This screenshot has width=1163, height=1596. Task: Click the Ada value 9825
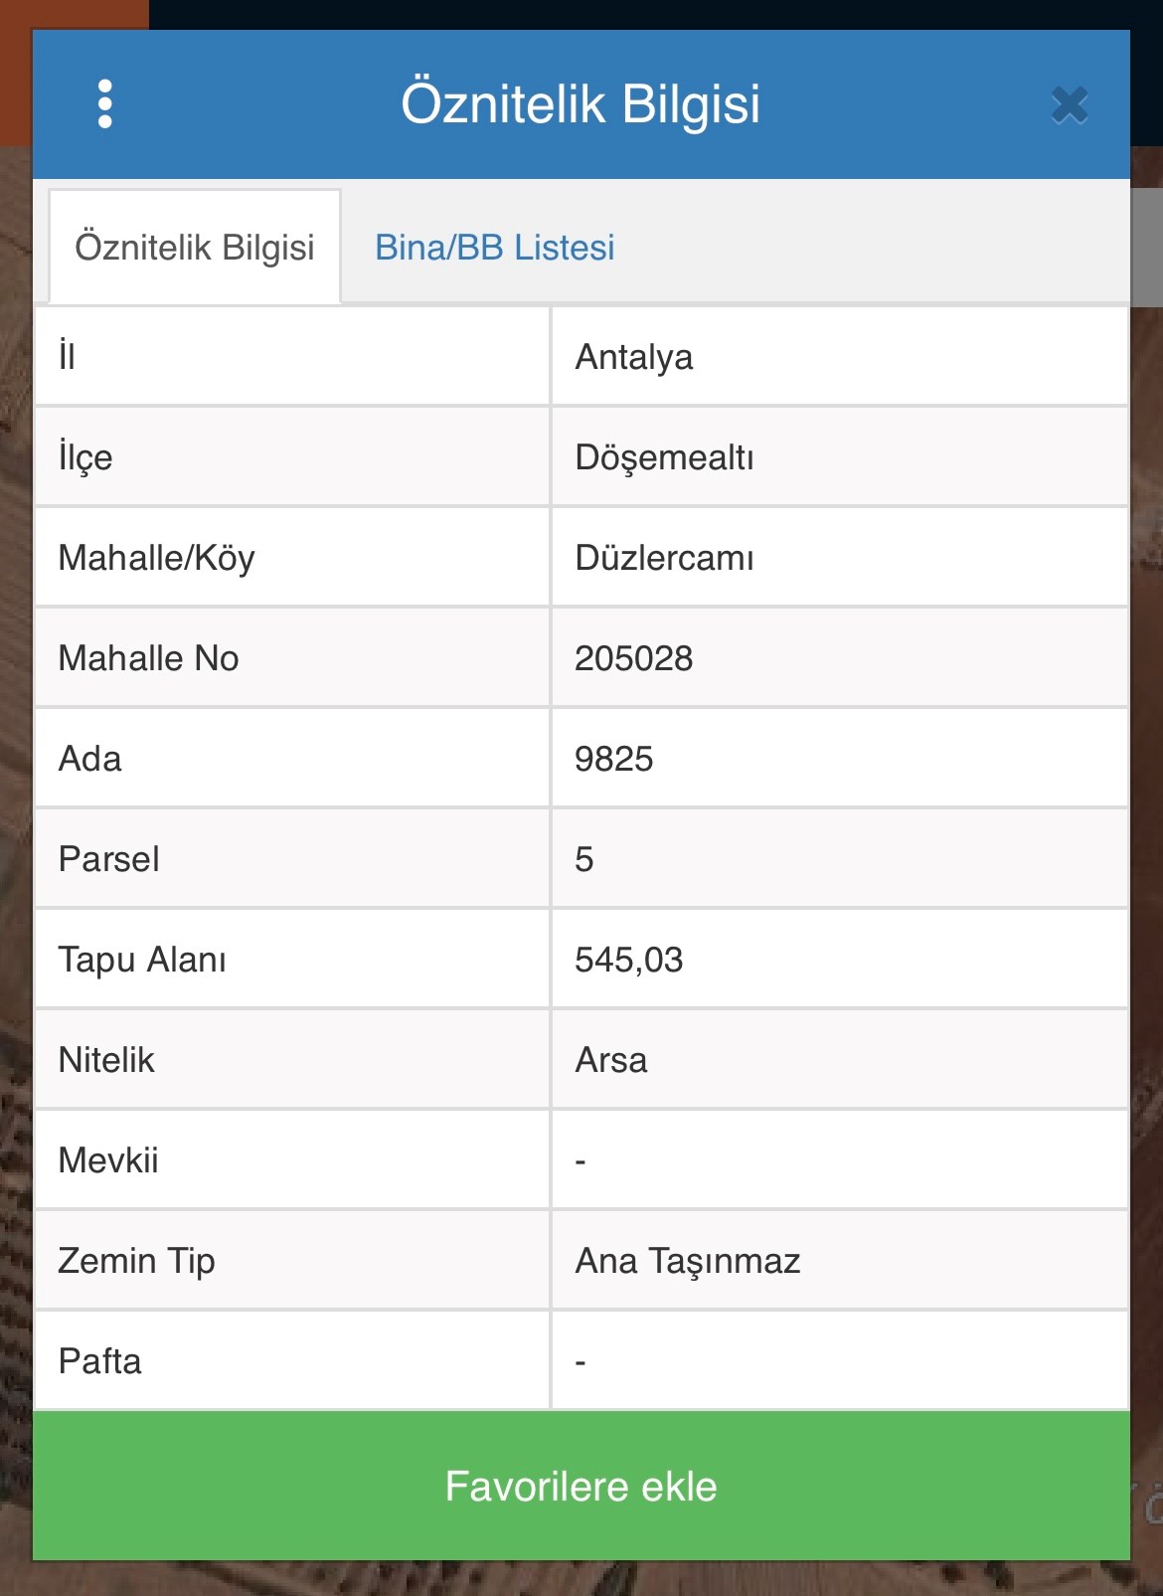coord(613,759)
